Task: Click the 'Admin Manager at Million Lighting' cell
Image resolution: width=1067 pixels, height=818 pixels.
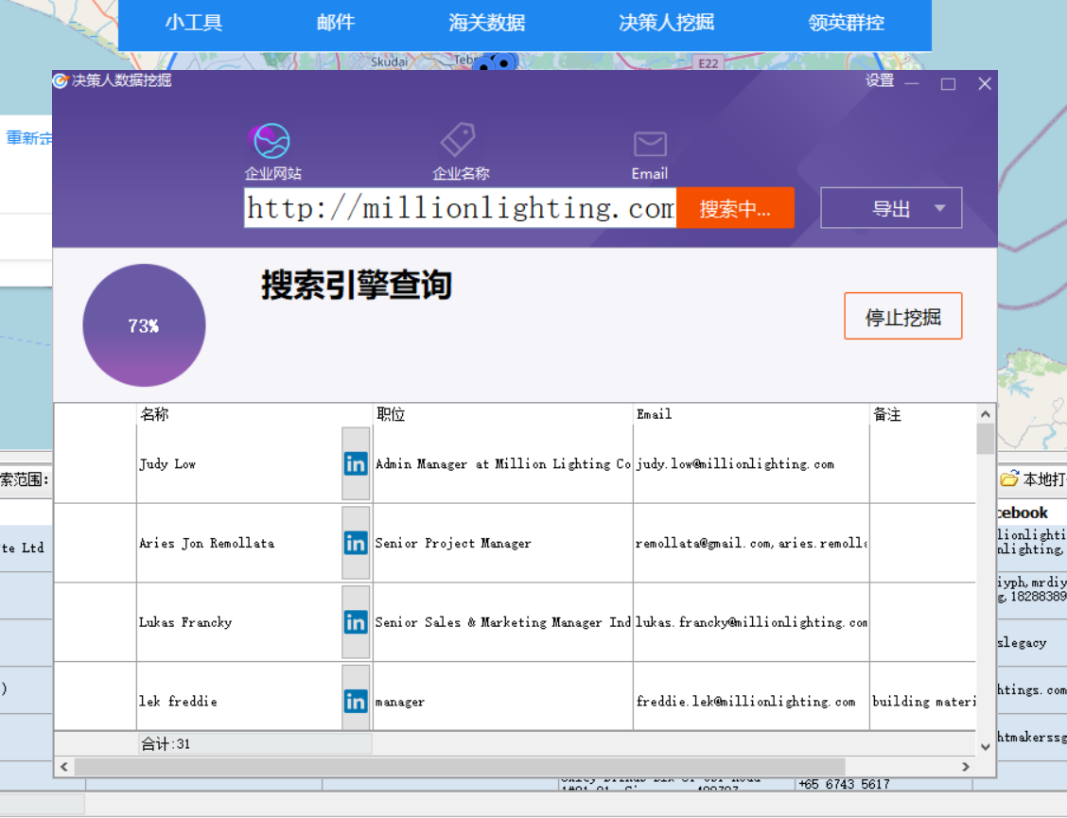Action: (503, 464)
